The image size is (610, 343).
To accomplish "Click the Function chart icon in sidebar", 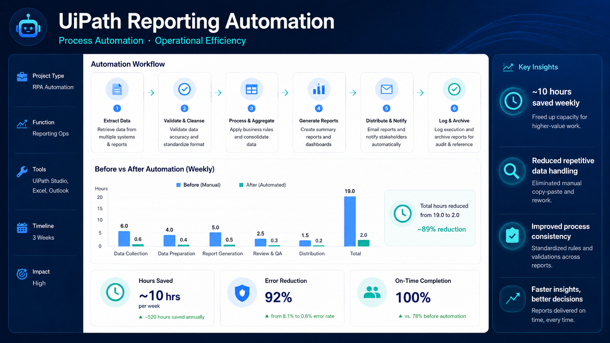I will click(x=22, y=124).
